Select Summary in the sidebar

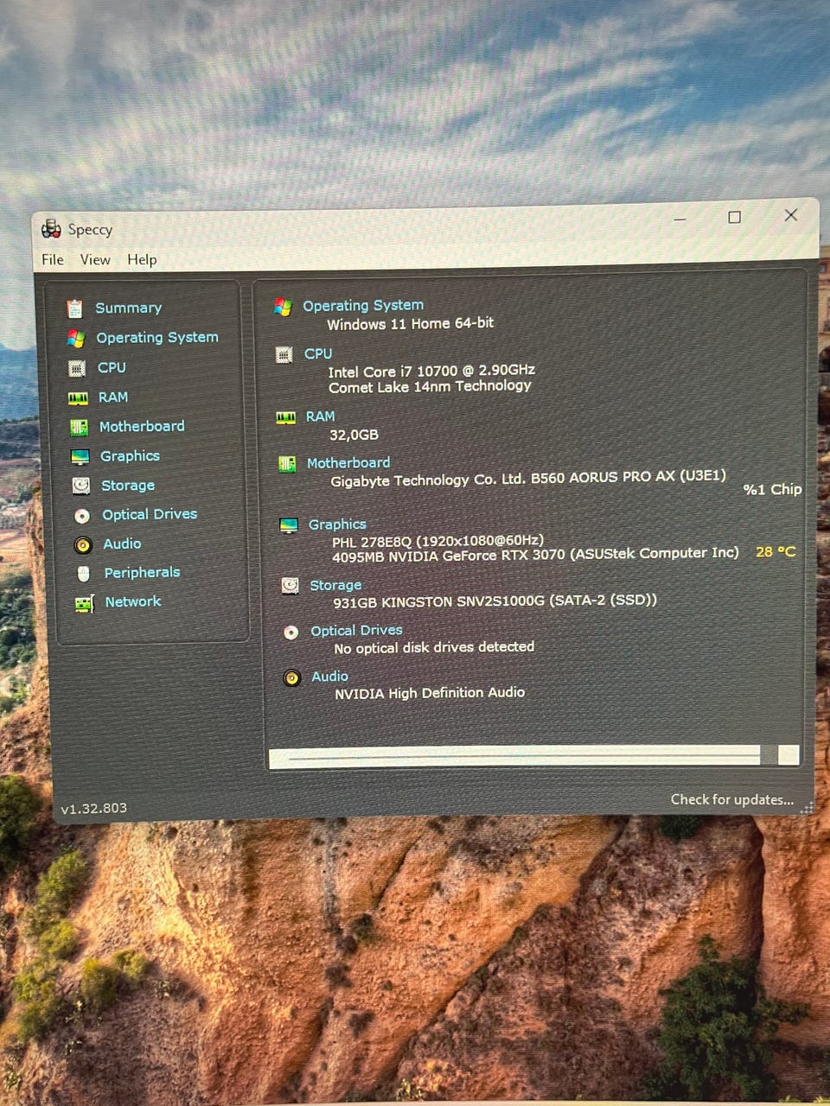128,308
